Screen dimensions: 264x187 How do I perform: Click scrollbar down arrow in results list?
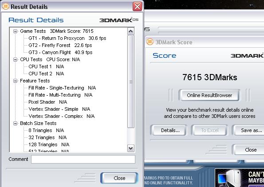pos(131,148)
